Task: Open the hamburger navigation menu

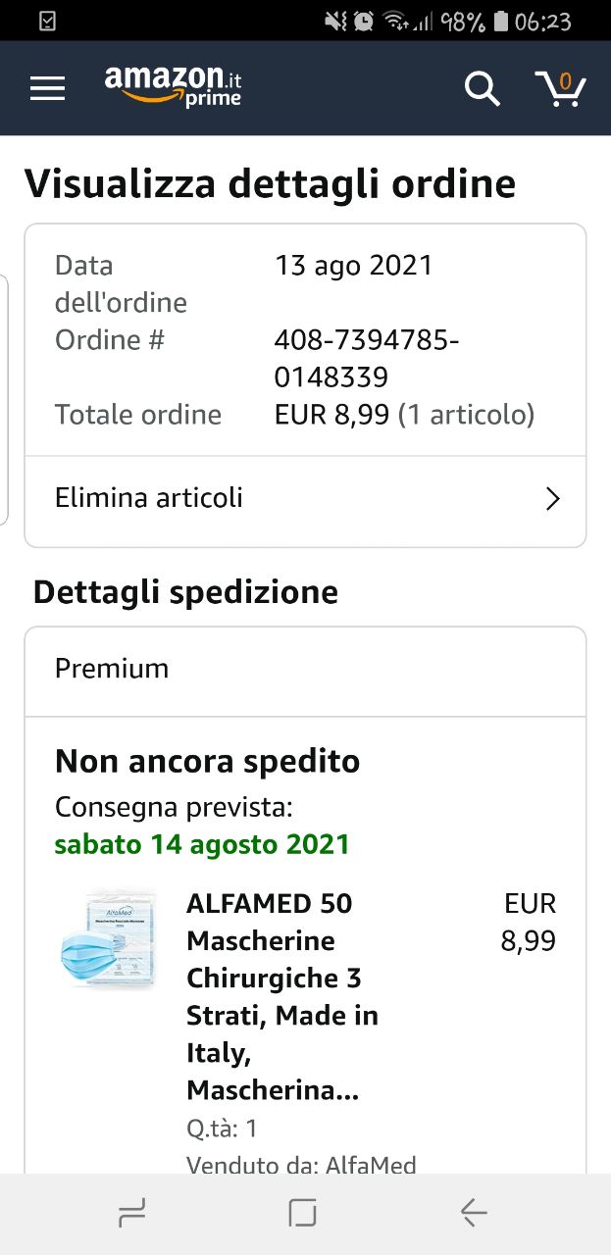Action: coord(47,88)
